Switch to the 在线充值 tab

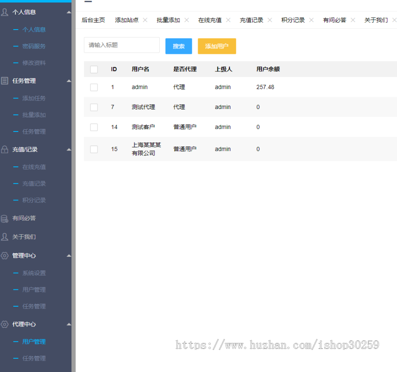210,20
